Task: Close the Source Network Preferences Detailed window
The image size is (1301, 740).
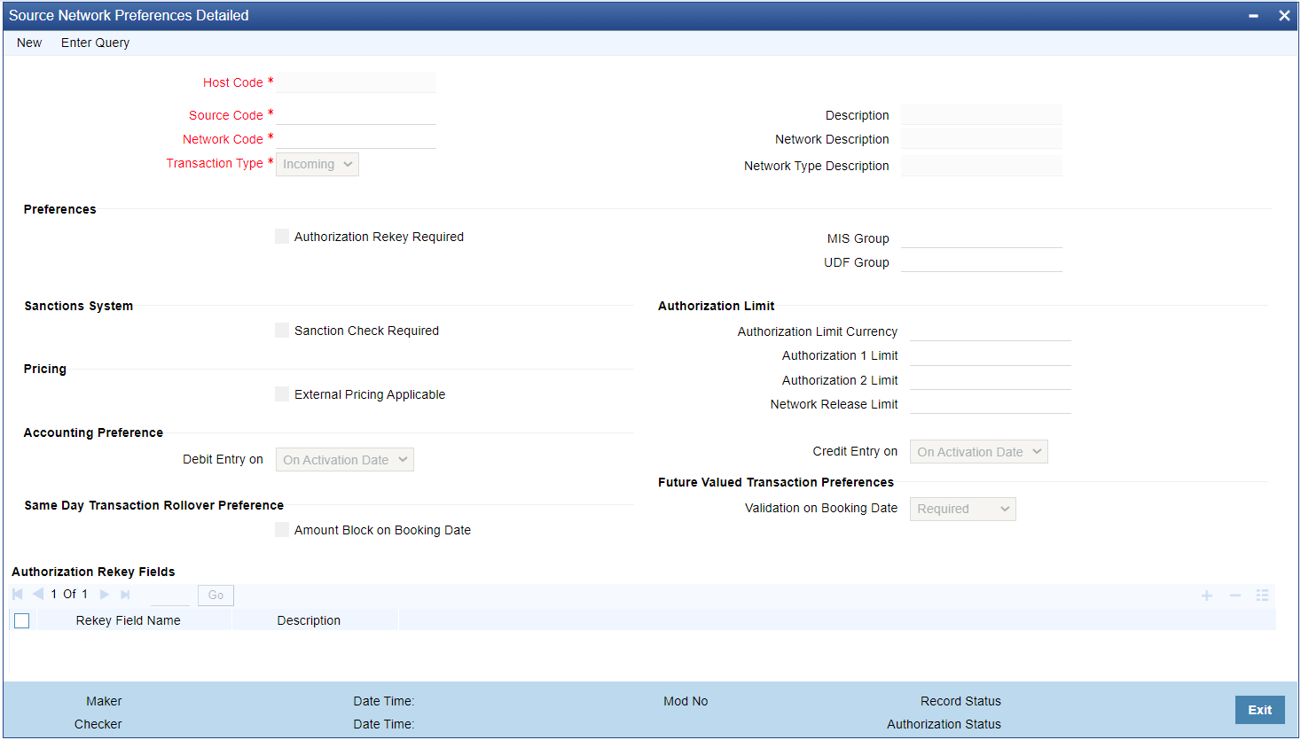Action: 1284,16
